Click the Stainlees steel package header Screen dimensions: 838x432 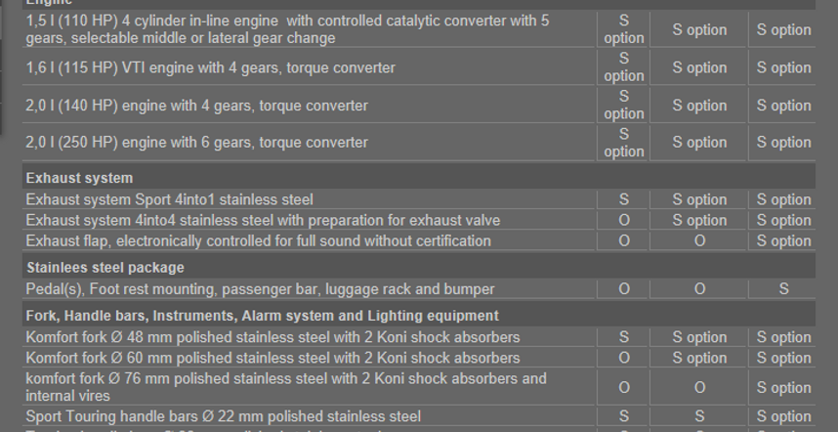pyautogui.click(x=105, y=268)
